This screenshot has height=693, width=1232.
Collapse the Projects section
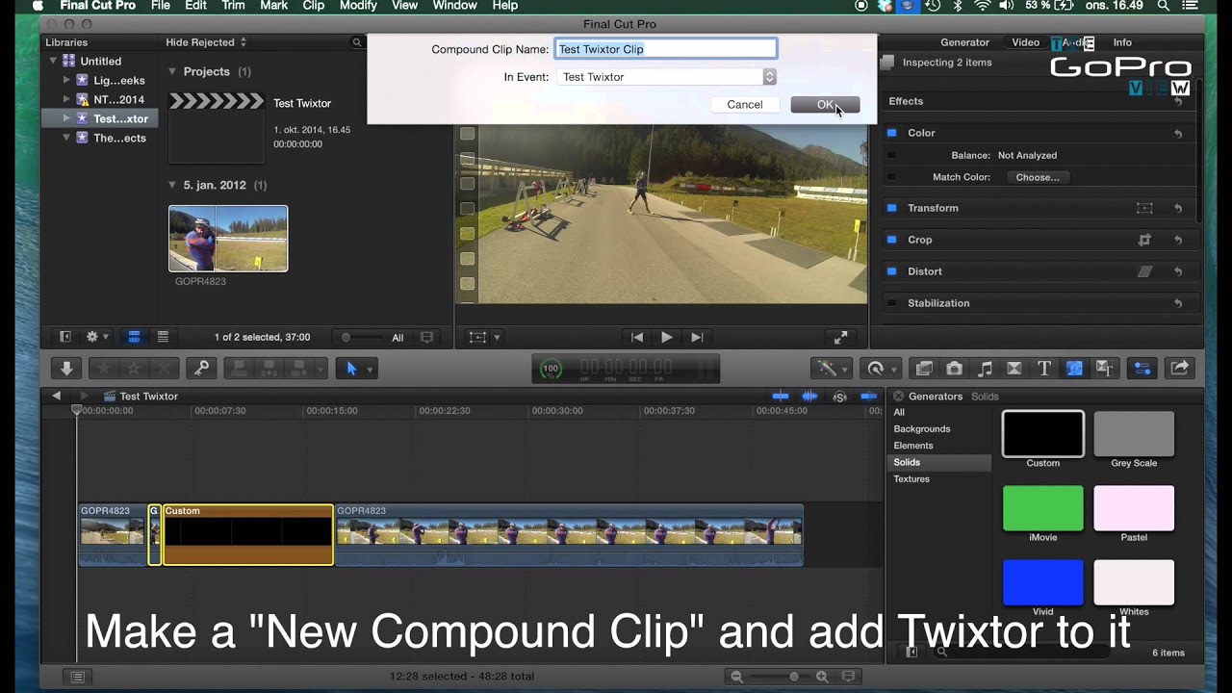click(172, 71)
